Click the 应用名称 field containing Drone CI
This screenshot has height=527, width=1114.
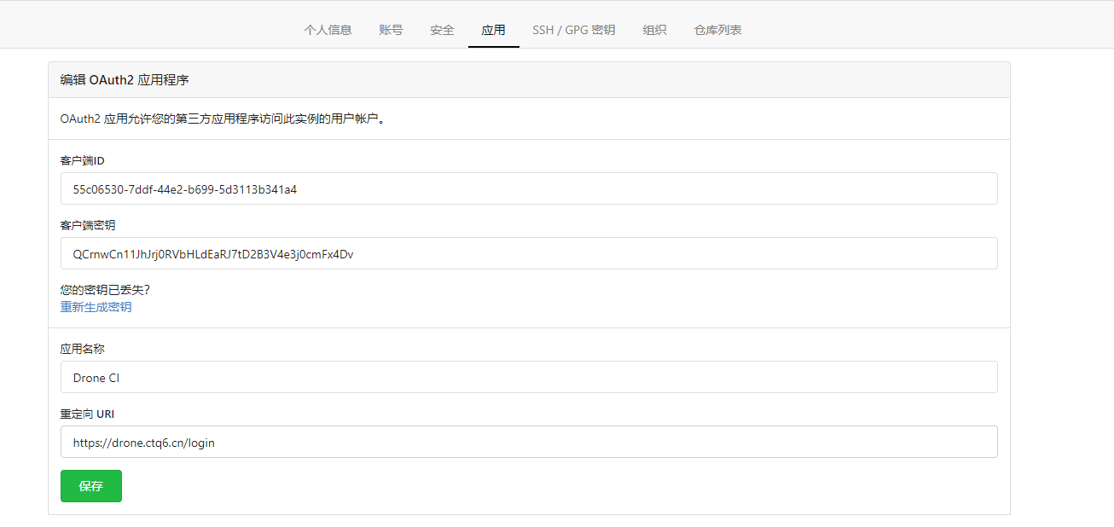coord(529,378)
